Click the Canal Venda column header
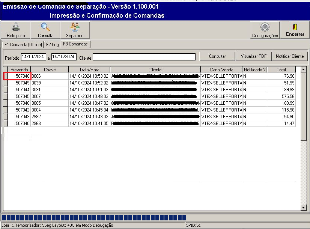 pos(222,69)
